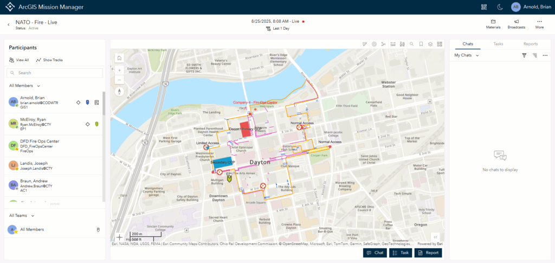Viewport: 555px width, 263px height.
Task: Reset map compass orientation
Action: [x=120, y=92]
